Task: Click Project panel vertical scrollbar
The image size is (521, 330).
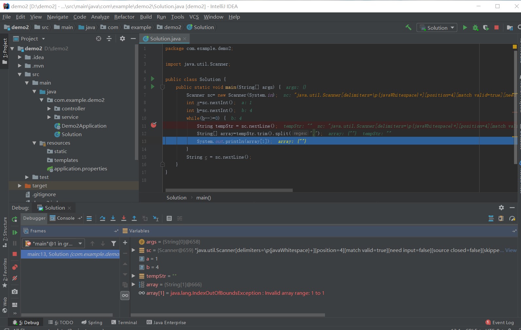Action: 137,102
